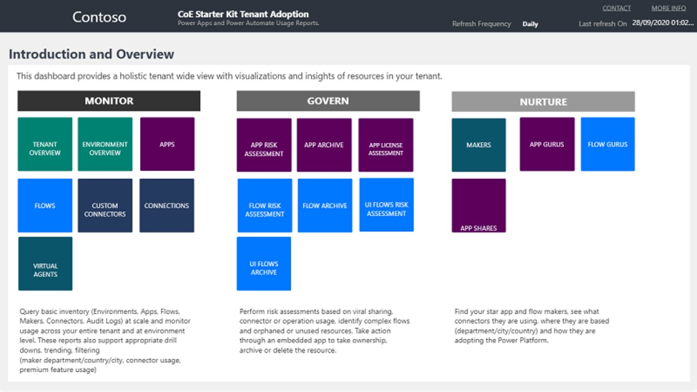Open the Flow Archive tile
The image size is (697, 392).
tap(325, 206)
